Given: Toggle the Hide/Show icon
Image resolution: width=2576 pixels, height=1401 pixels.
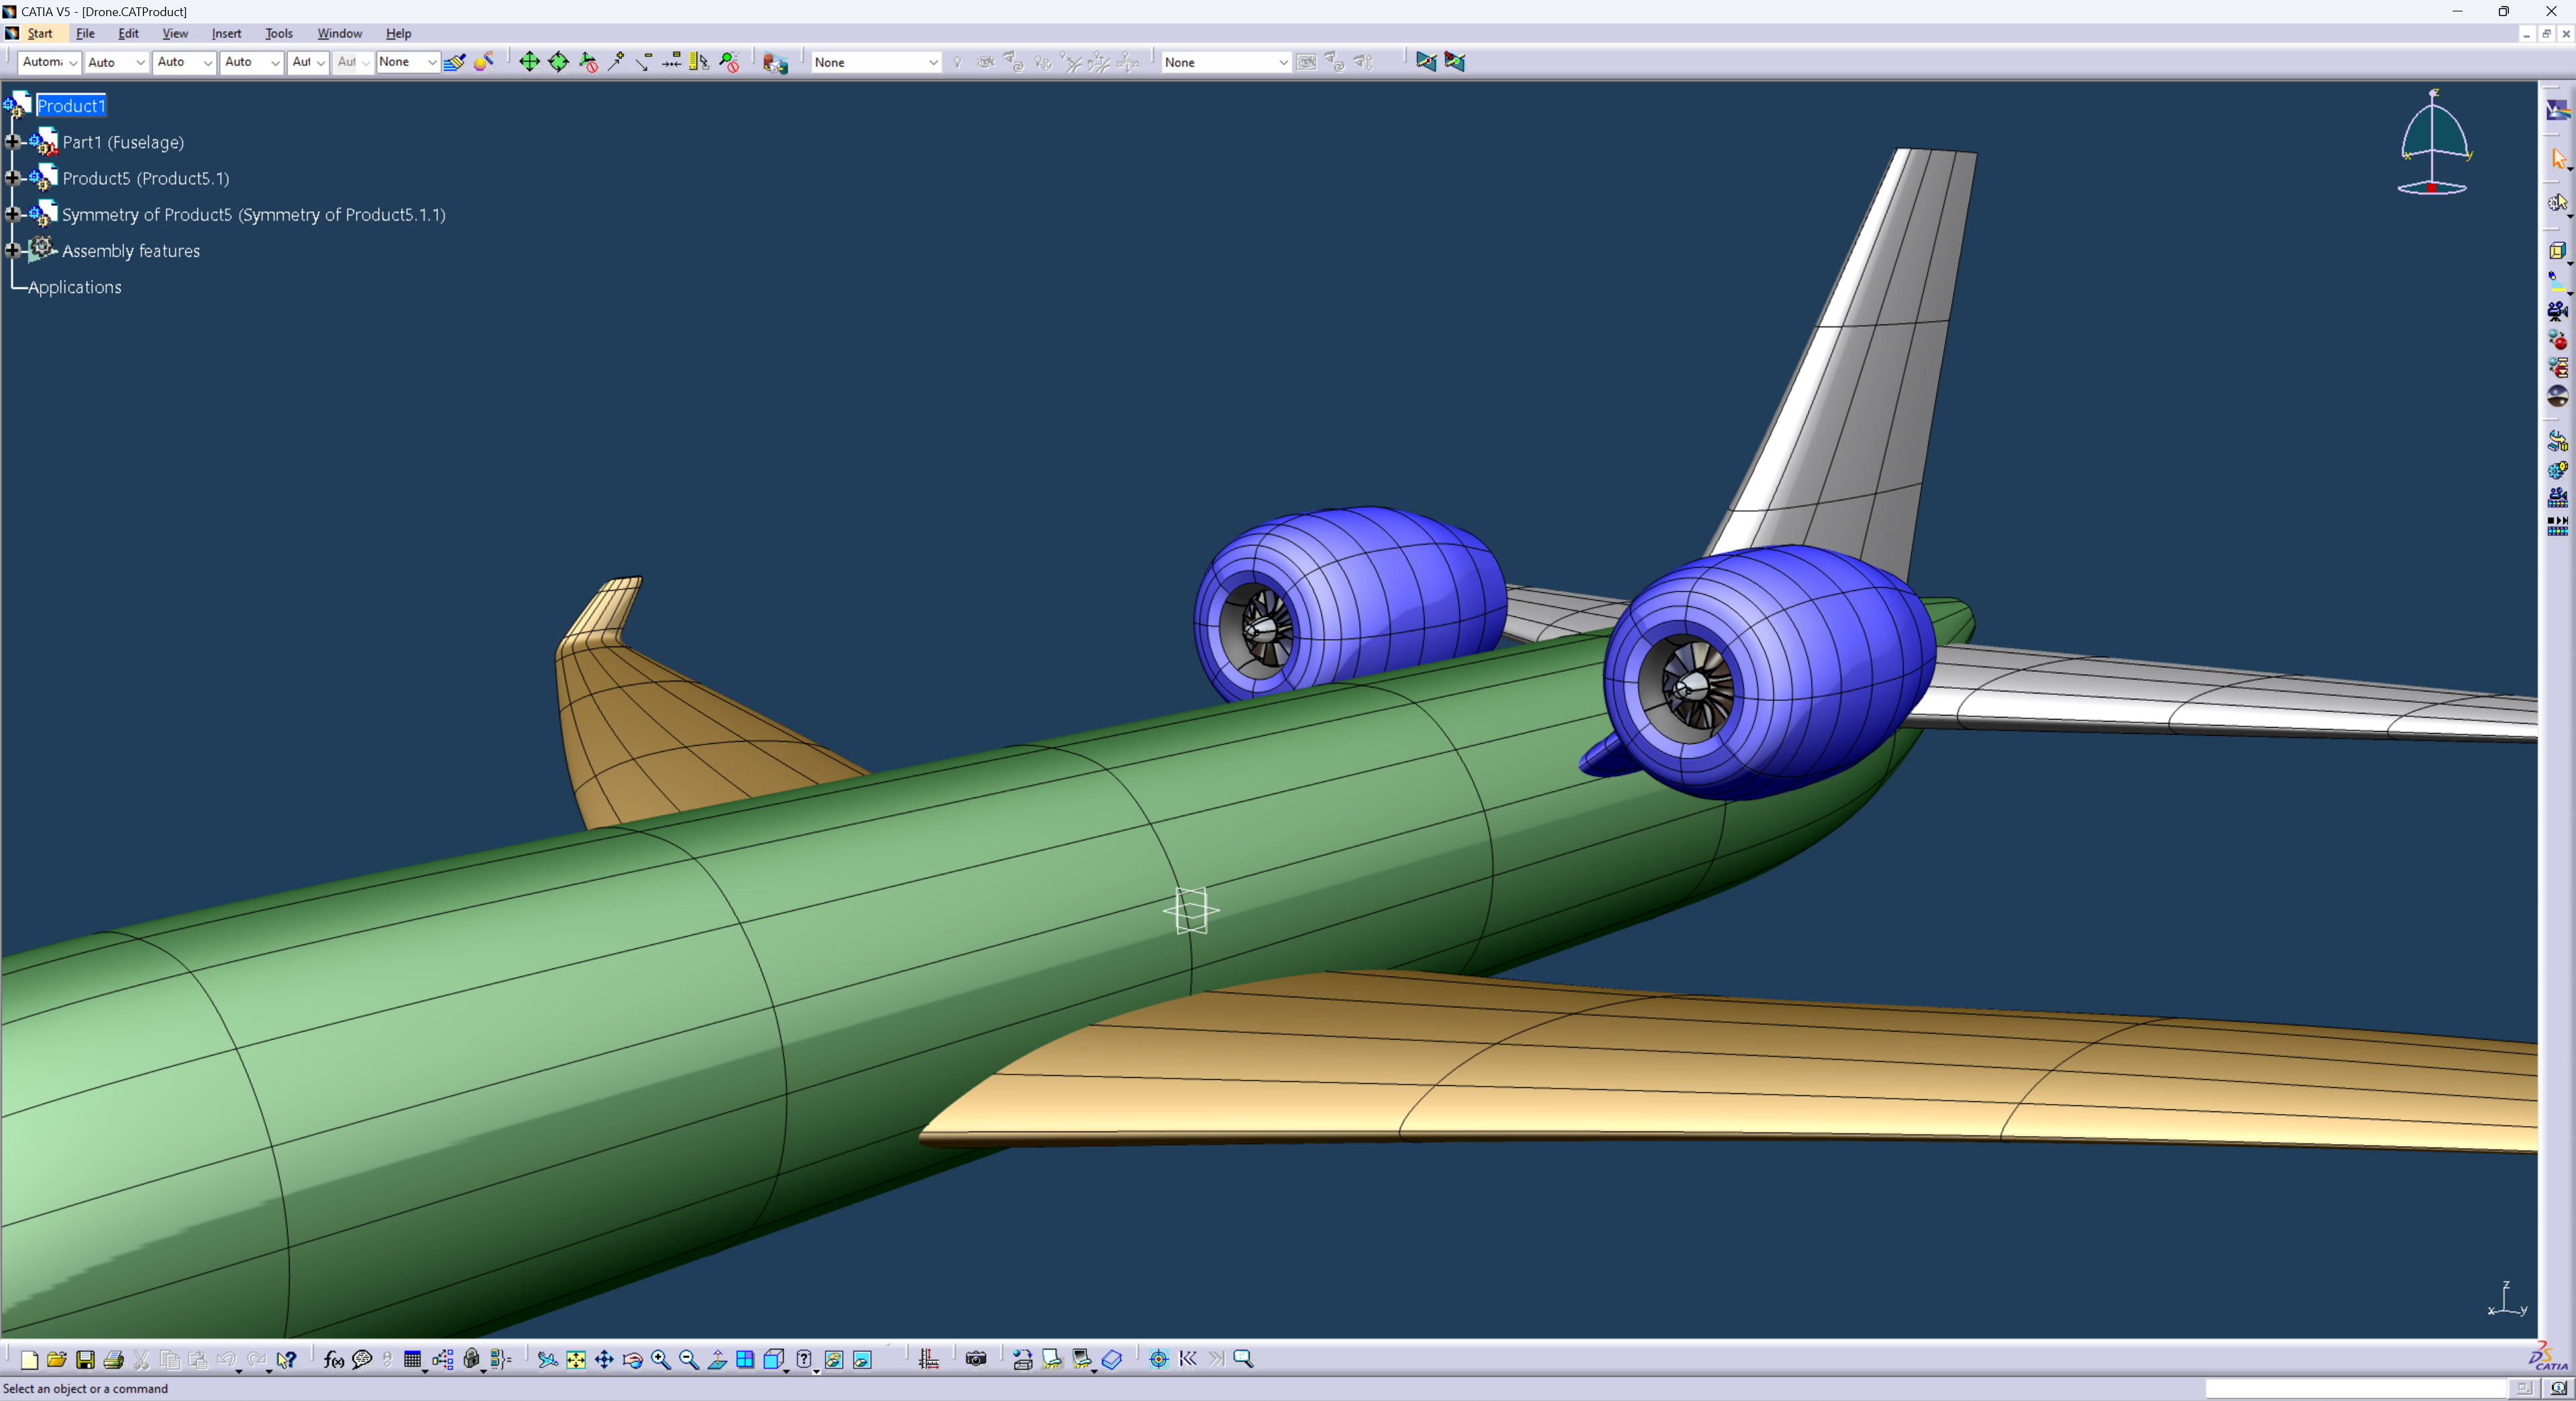Looking at the screenshot, I should tap(834, 1359).
